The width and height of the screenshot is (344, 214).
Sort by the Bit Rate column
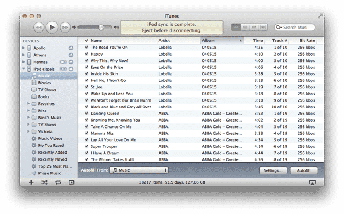tap(303, 40)
